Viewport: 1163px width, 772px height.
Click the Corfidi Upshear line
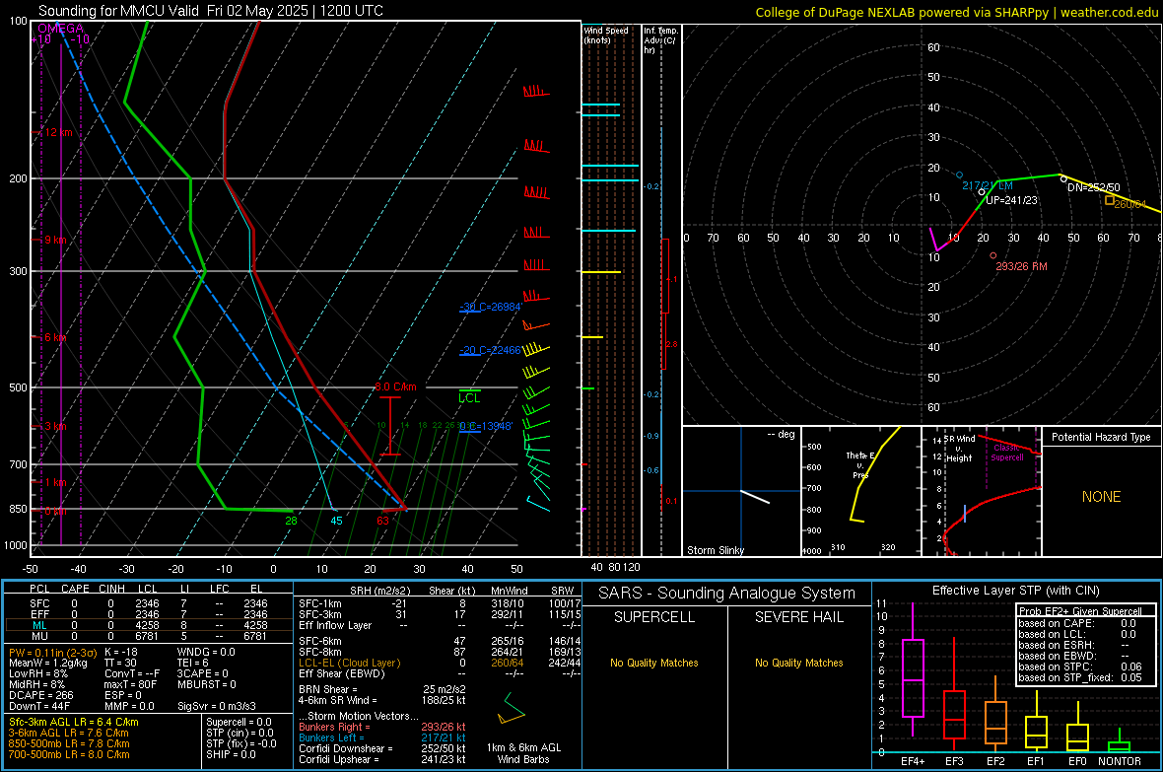(382, 759)
